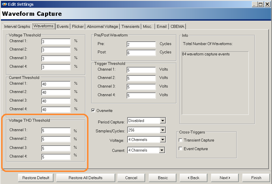The height and width of the screenshot is (184, 272).
Task: Click the Pre cycles input field
Action: pyautogui.click(x=141, y=44)
